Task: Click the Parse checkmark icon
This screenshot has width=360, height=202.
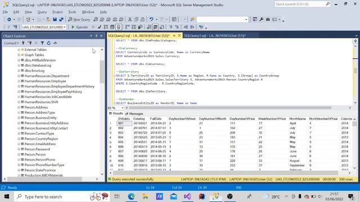Action: [100, 27]
